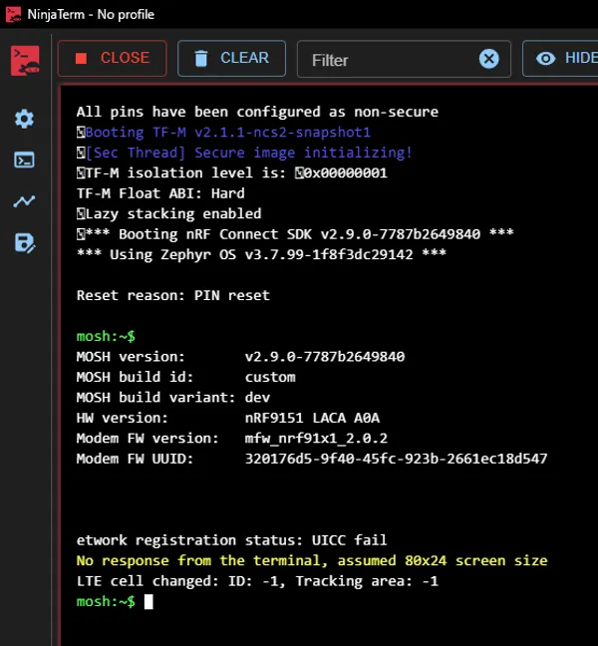Click the cursor at the last mosh prompt
Image resolution: width=598 pixels, height=646 pixels.
149,602
